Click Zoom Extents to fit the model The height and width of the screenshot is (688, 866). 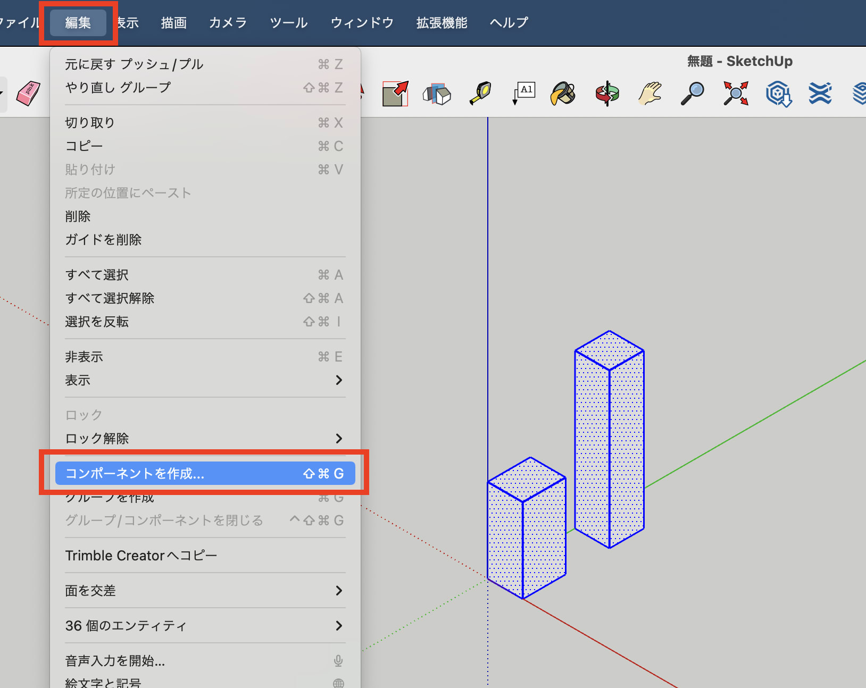coord(735,94)
